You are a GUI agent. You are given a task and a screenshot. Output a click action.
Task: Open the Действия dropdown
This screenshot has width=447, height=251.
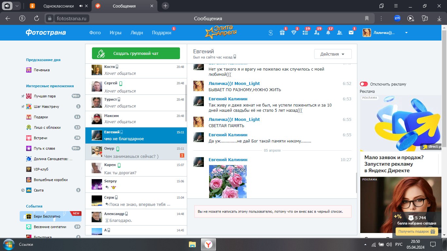[333, 54]
